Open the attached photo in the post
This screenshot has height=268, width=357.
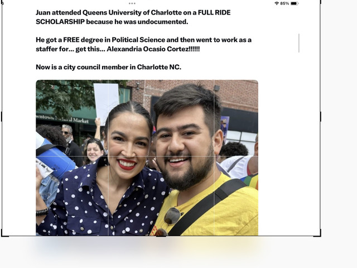click(x=147, y=157)
